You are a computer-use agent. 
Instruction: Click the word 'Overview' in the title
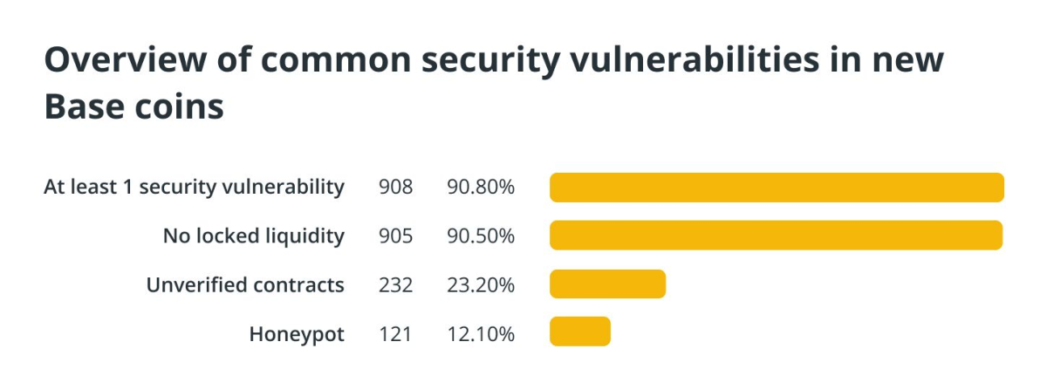pyautogui.click(x=121, y=60)
